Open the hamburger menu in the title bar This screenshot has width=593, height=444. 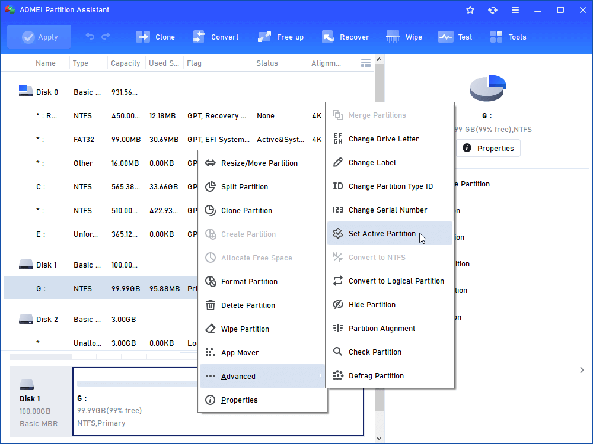pyautogui.click(x=515, y=9)
